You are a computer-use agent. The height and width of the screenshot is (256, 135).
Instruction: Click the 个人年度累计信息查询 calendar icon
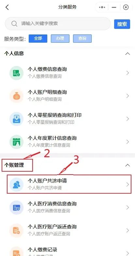point(16,142)
